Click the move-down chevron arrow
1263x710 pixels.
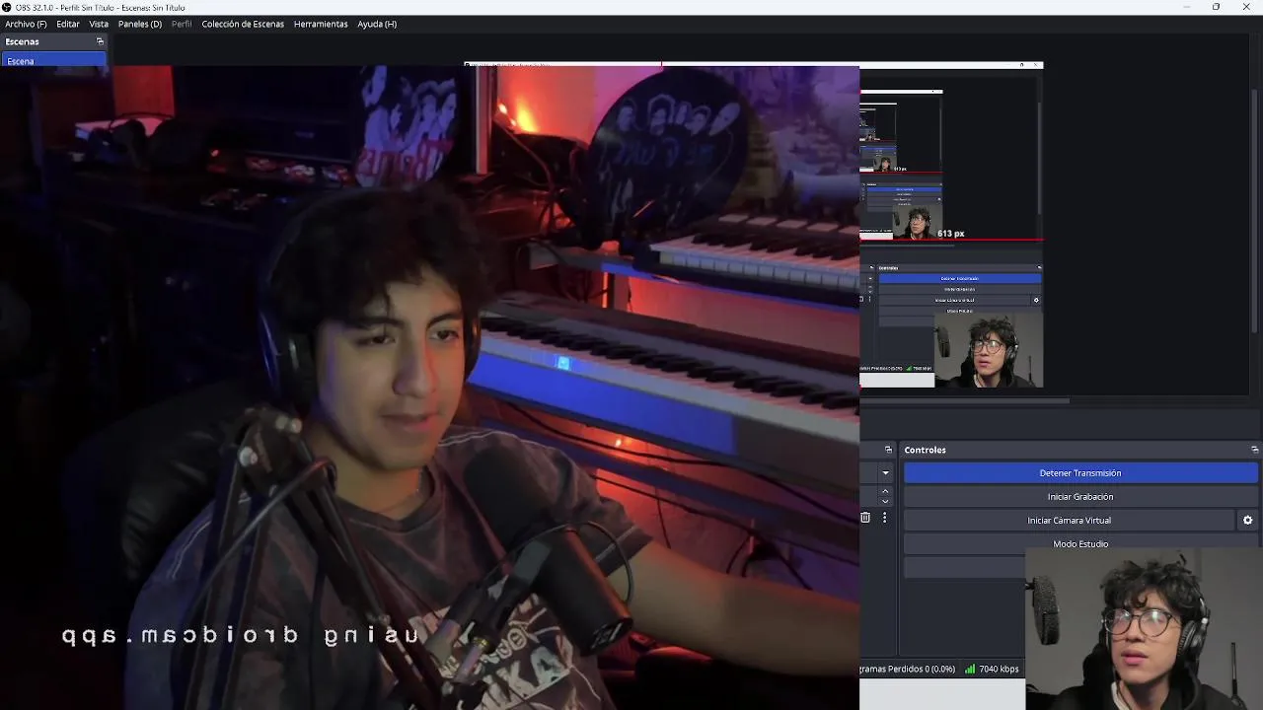coord(885,501)
